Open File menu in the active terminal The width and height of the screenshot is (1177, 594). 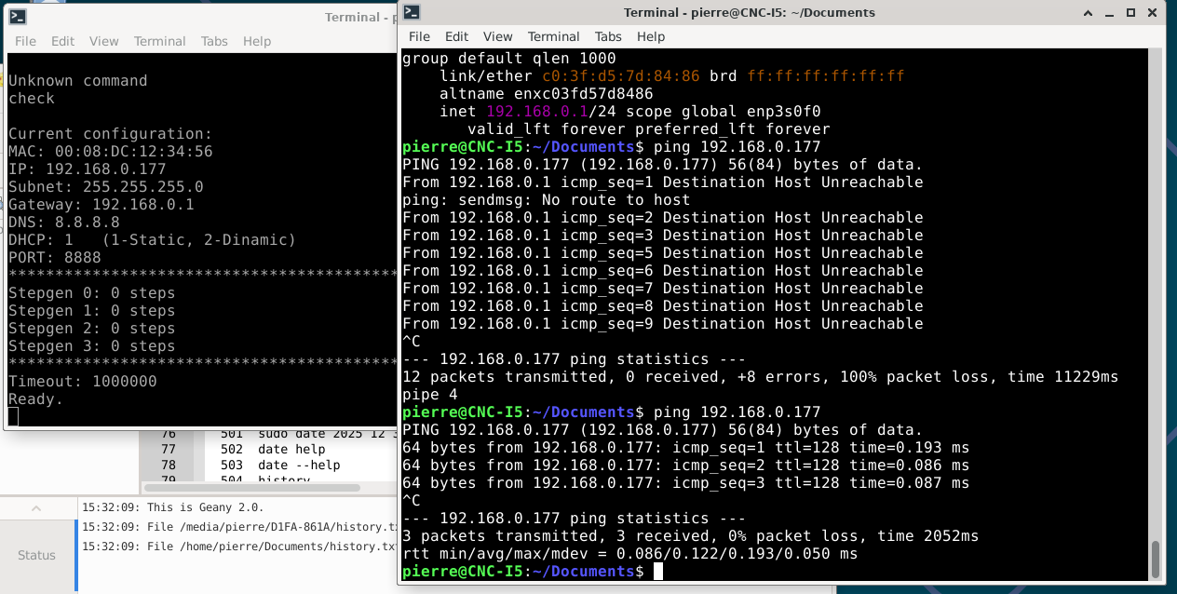419,36
